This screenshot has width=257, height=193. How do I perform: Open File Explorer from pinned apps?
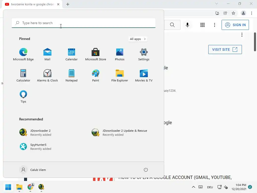(120, 76)
